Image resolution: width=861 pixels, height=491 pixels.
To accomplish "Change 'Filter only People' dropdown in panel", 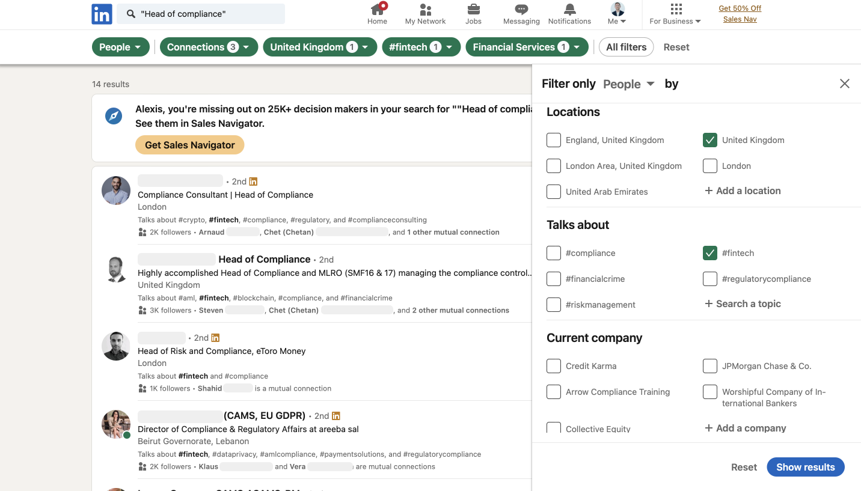I will pyautogui.click(x=629, y=84).
